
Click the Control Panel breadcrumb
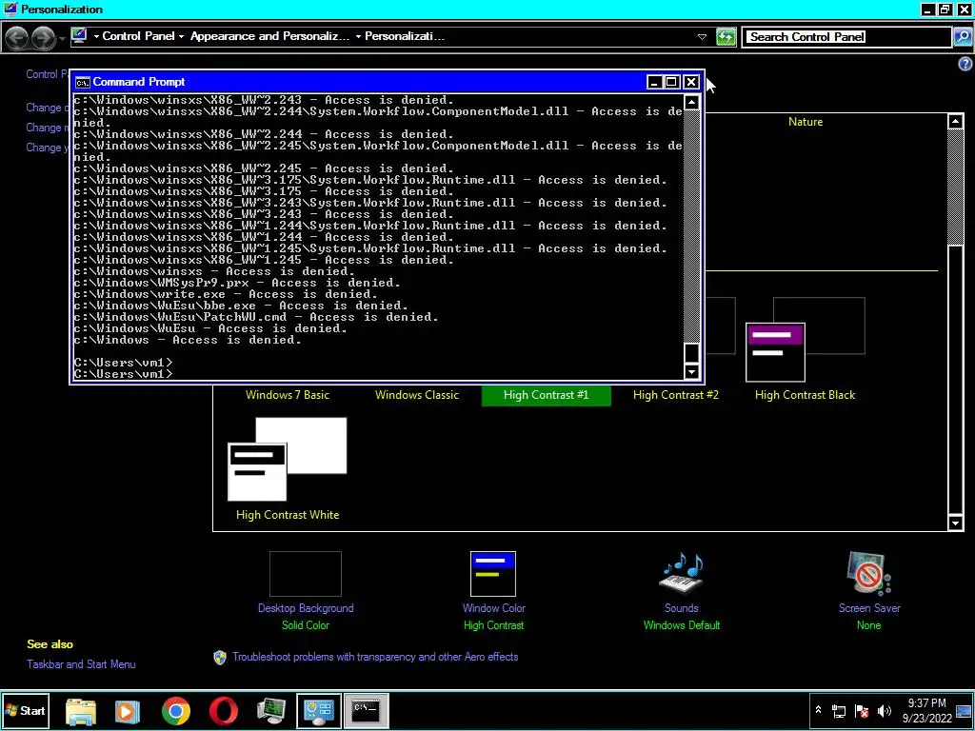[138, 36]
